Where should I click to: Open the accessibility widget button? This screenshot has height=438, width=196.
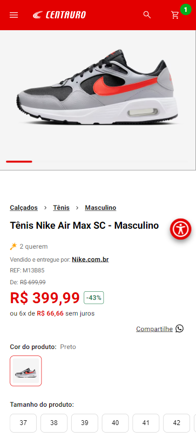181,229
